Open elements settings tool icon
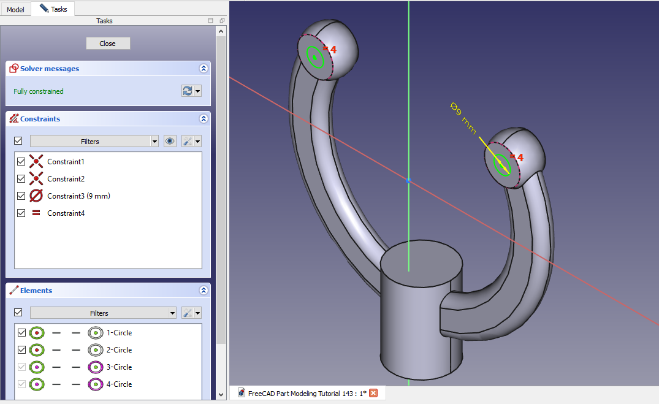 coord(188,313)
